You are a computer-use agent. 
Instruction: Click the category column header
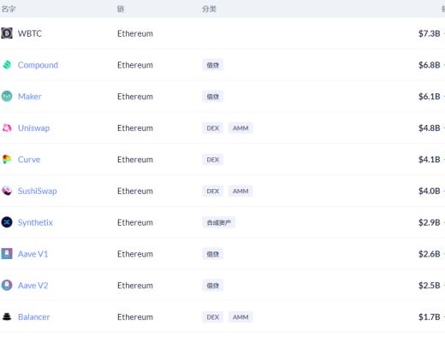click(x=209, y=9)
